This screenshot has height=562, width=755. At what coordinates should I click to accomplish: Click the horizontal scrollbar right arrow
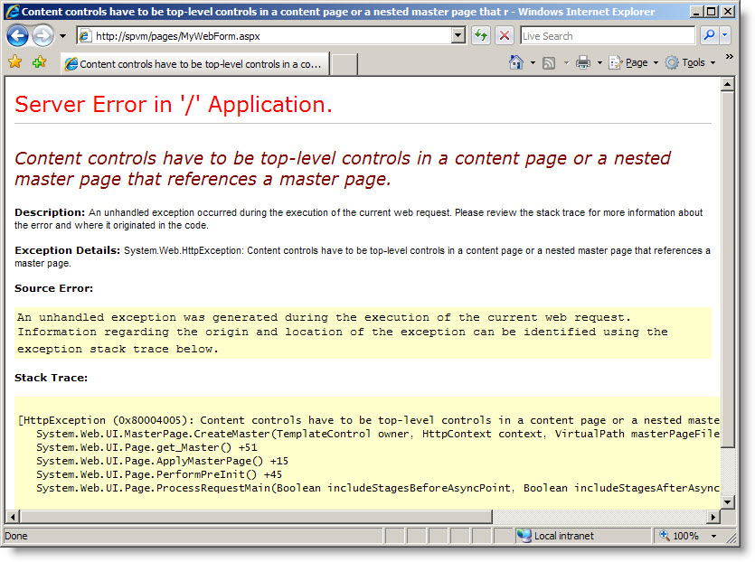coord(713,516)
